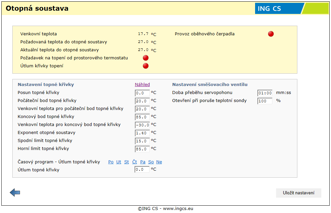This screenshot has width=331, height=213.
Task: Click the Horní limit topné křivky field
Action: (x=142, y=149)
